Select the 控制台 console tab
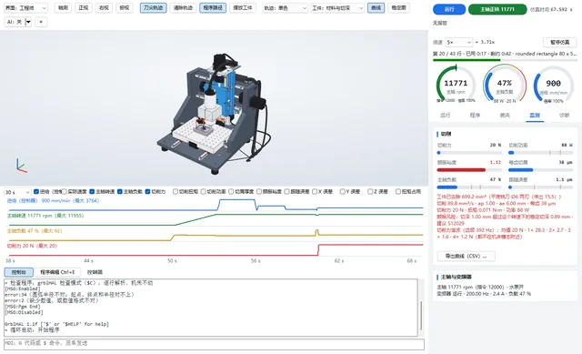This screenshot has width=582, height=354. [18, 272]
